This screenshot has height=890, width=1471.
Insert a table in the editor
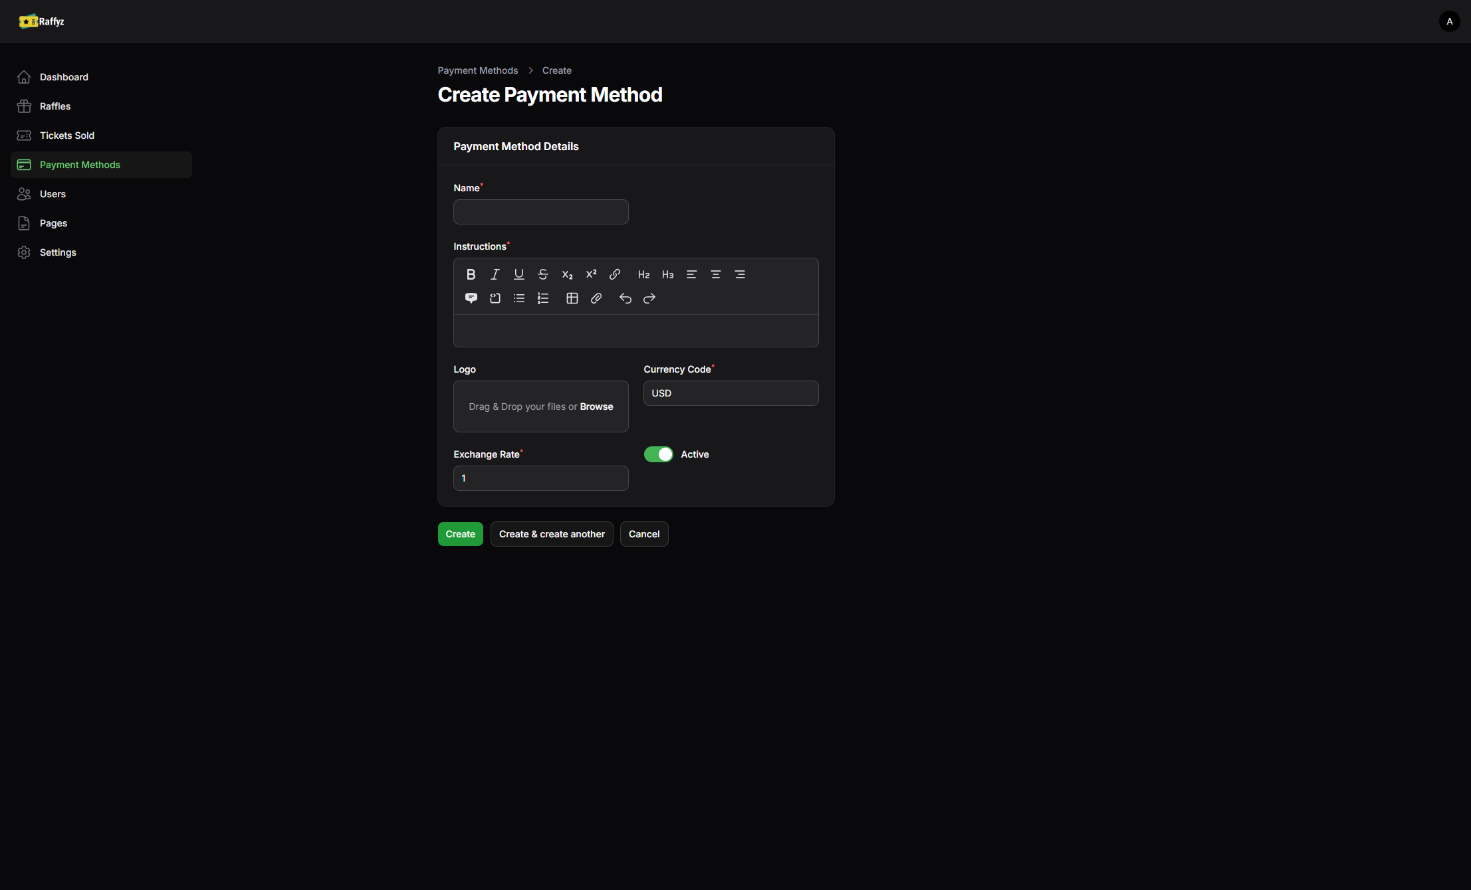point(572,298)
